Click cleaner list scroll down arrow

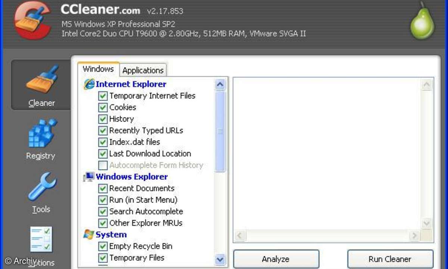[x=220, y=259]
